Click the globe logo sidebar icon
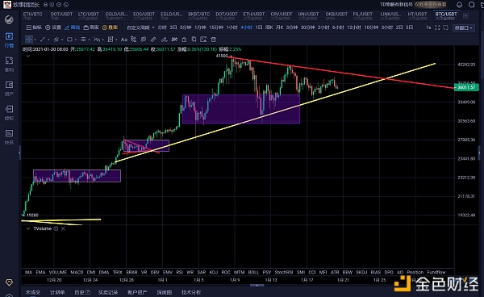 point(9,19)
